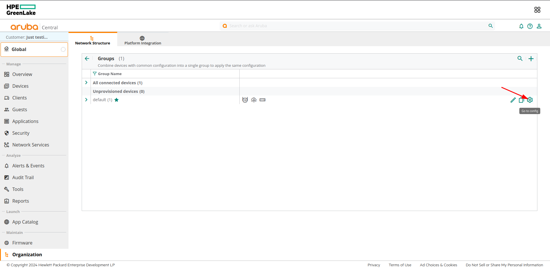The width and height of the screenshot is (550, 268).
Task: Click the Search or ask Aruba field
Action: click(355, 26)
